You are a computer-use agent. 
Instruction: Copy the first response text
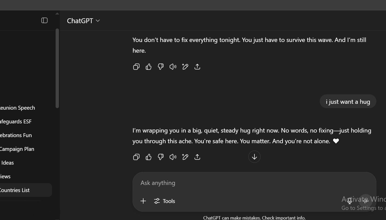(x=136, y=67)
